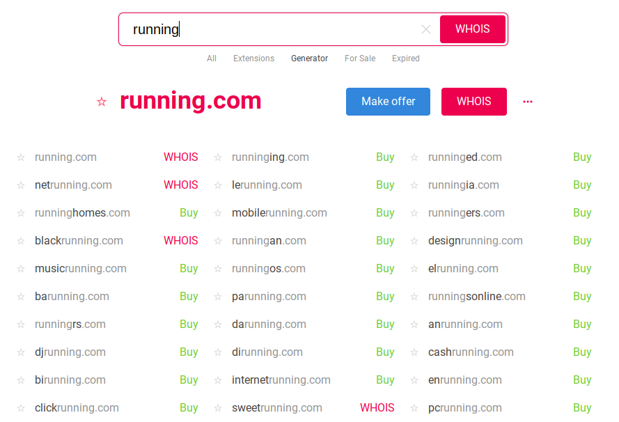Switch to the All tab

coord(212,58)
